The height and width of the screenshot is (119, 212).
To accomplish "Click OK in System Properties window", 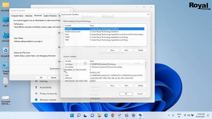I will 41,78.
